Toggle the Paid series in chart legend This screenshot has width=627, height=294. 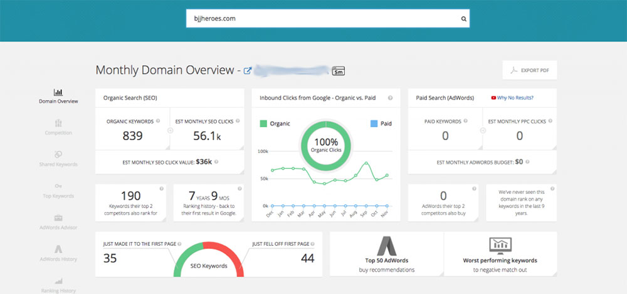(380, 124)
